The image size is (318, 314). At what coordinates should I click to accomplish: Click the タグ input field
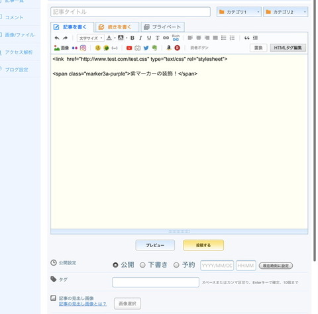(x=156, y=282)
